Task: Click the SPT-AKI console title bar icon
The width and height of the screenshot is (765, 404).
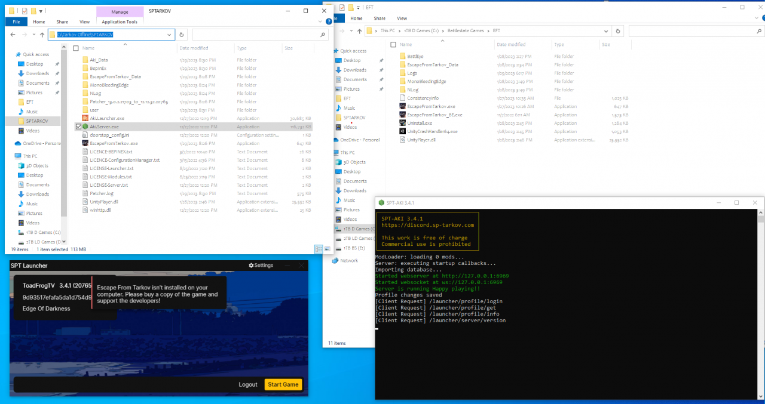Action: (x=381, y=203)
